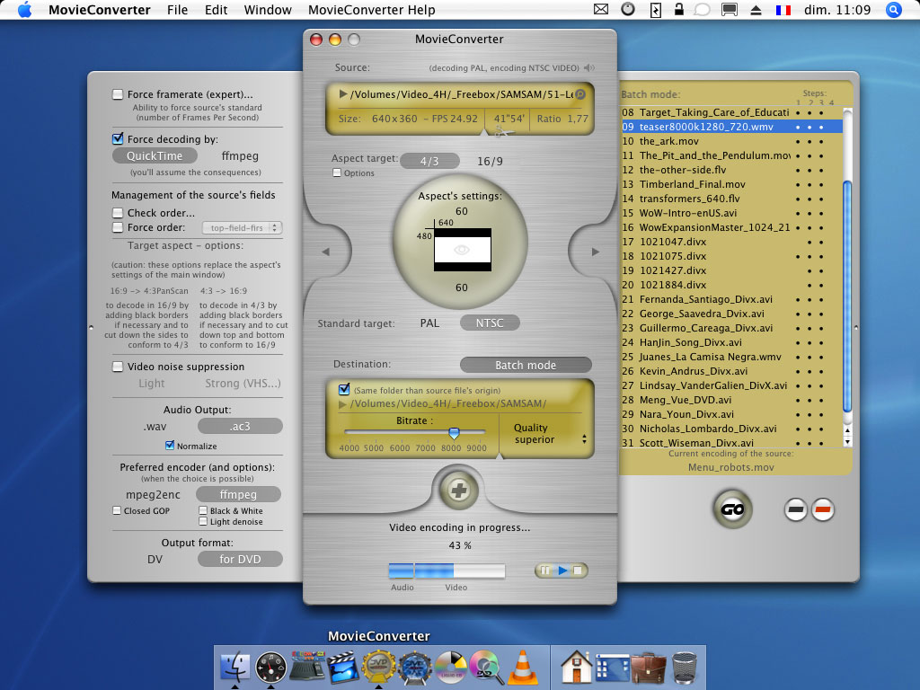Click the Batch mode destination button
Viewport: 920px width, 690px height.
(526, 365)
